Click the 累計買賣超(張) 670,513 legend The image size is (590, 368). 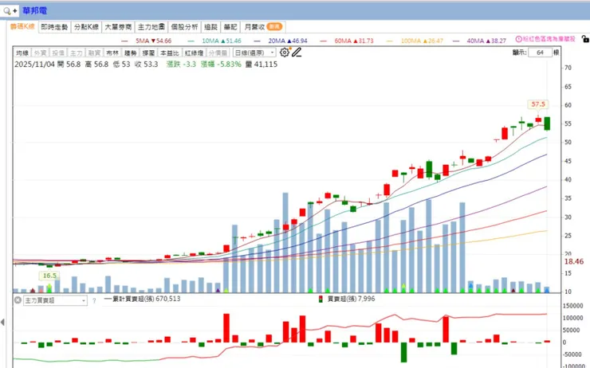[143, 299]
